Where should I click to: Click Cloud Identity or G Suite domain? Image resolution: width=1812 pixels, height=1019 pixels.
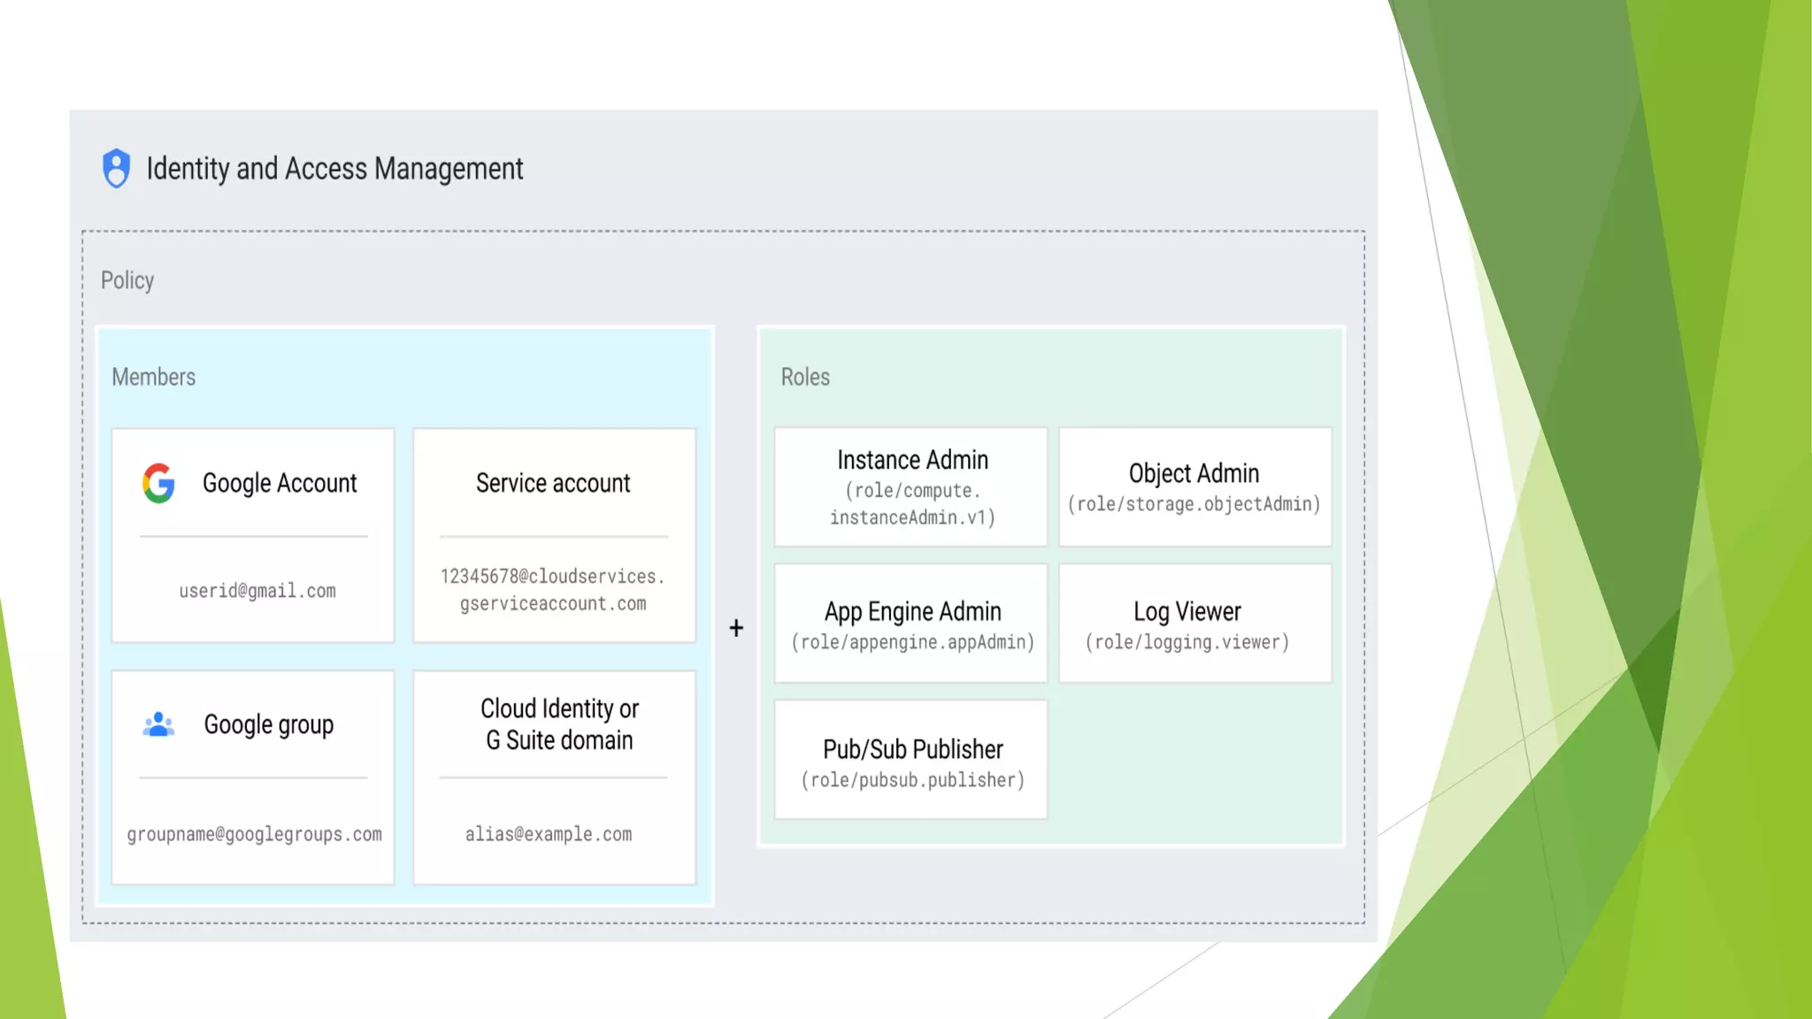click(x=559, y=724)
